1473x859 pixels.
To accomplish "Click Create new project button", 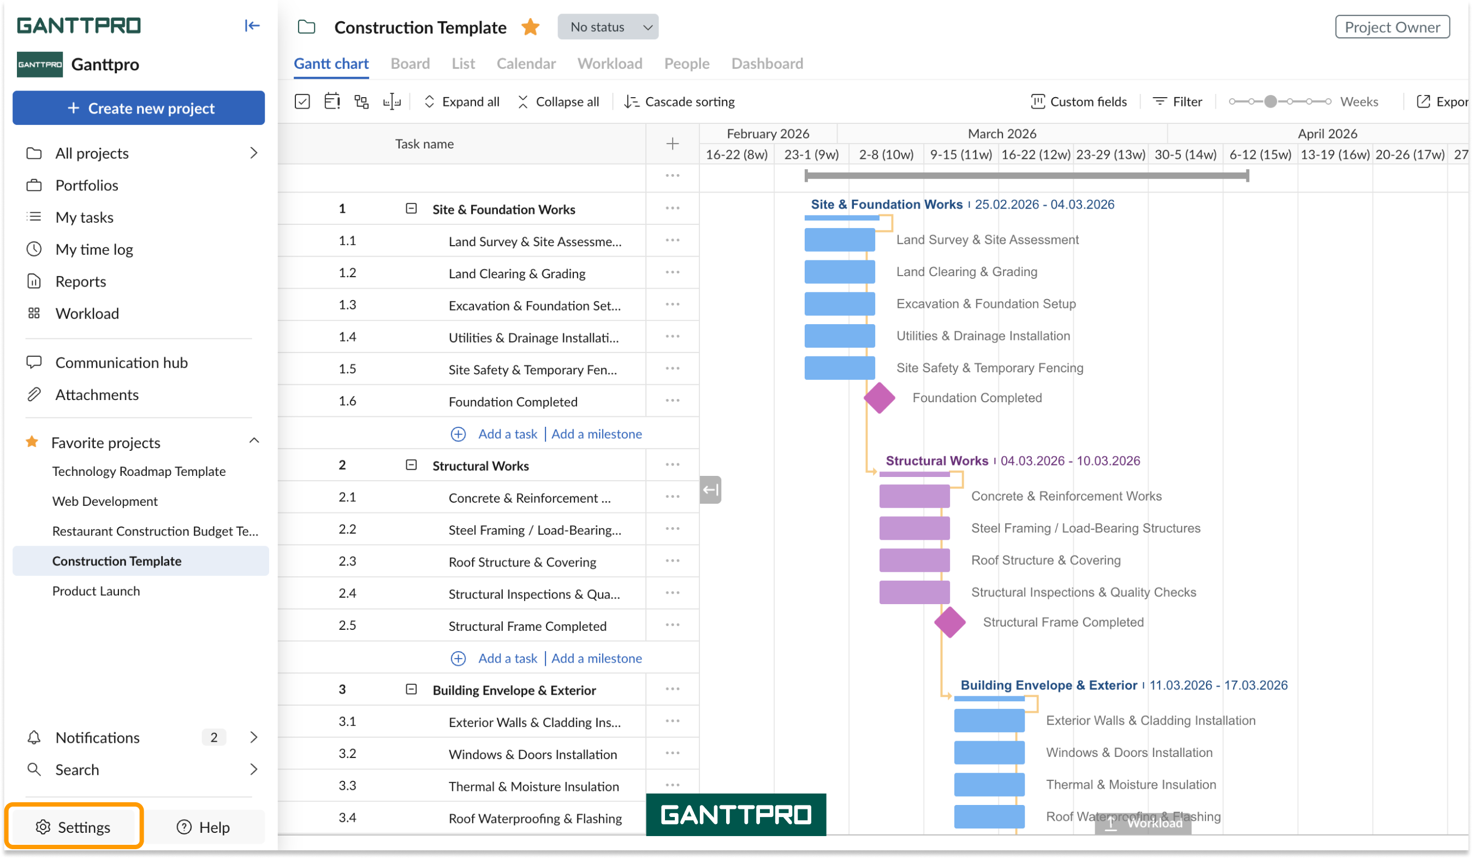I will point(139,108).
